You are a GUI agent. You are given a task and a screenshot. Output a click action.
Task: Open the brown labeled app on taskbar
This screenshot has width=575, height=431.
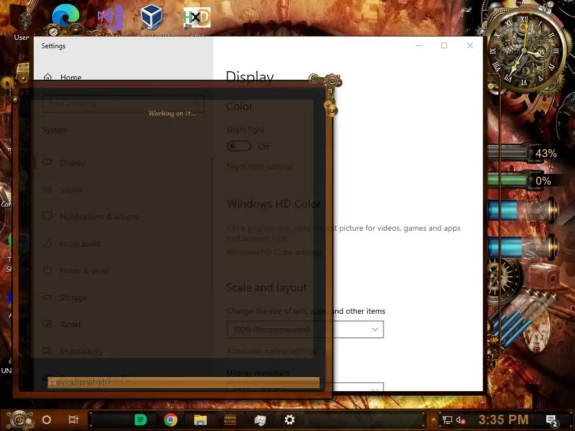tap(230, 420)
